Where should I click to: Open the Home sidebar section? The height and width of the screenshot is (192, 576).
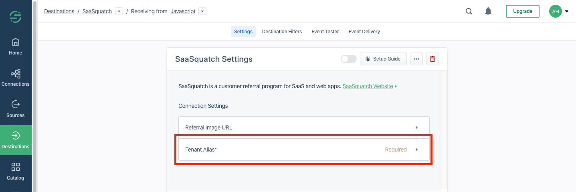click(16, 47)
